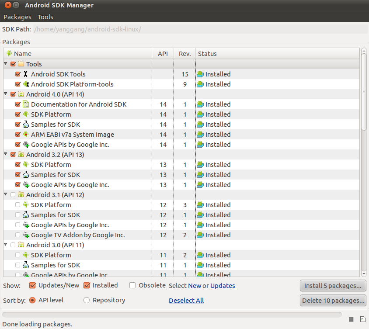Click the Android SDK Platform-tools icon
The image size is (369, 329).
click(x=26, y=84)
